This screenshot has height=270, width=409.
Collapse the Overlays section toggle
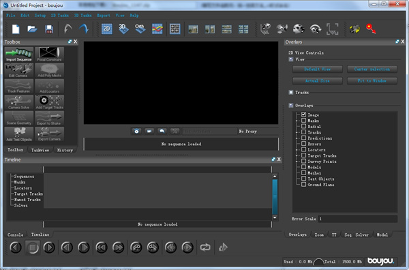(x=291, y=106)
